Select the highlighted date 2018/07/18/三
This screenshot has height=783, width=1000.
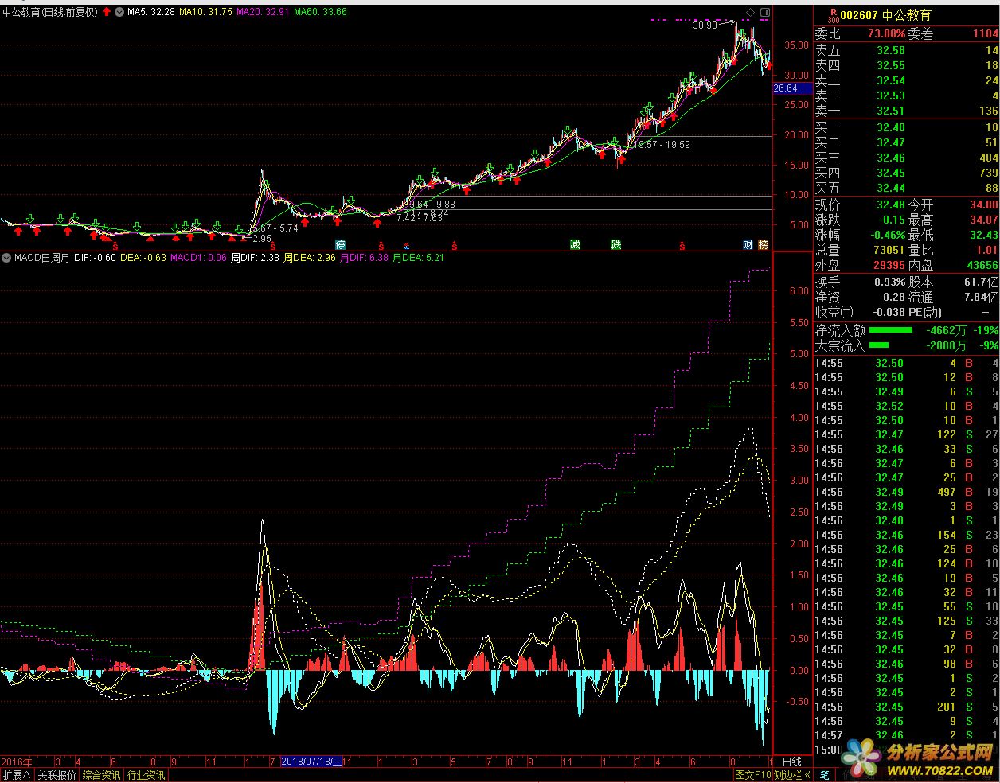pyautogui.click(x=312, y=762)
